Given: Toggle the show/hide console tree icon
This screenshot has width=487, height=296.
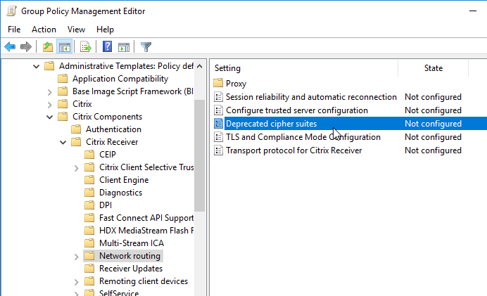Looking at the screenshot, I should (x=65, y=47).
